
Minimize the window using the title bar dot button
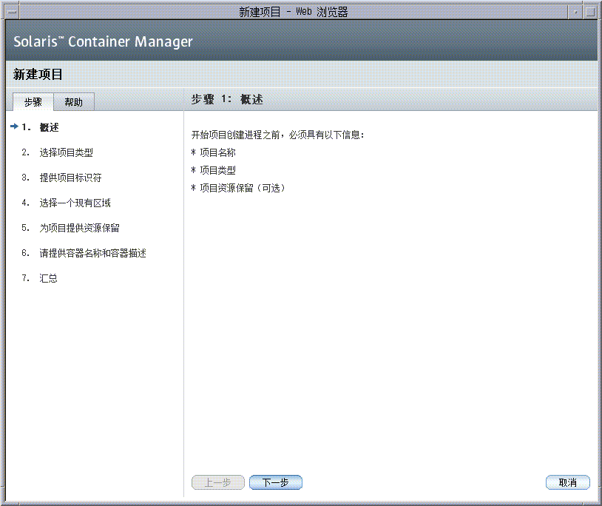575,12
